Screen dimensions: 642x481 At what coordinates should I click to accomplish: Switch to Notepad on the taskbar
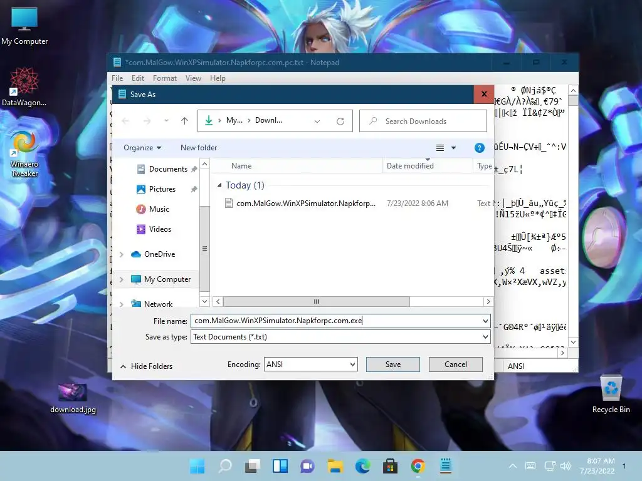(x=446, y=466)
